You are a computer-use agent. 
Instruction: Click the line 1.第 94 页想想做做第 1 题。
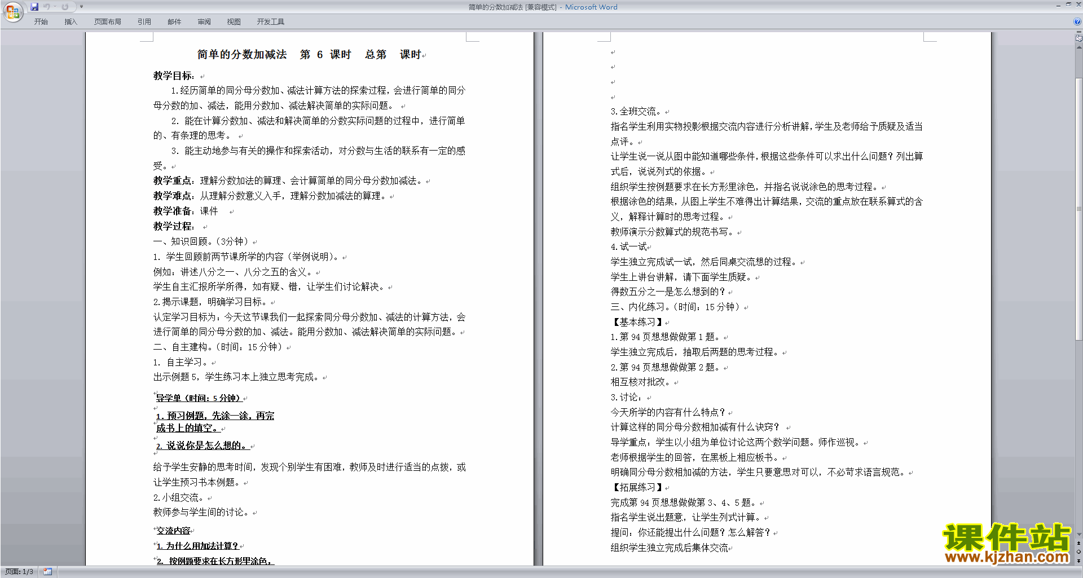click(x=666, y=337)
